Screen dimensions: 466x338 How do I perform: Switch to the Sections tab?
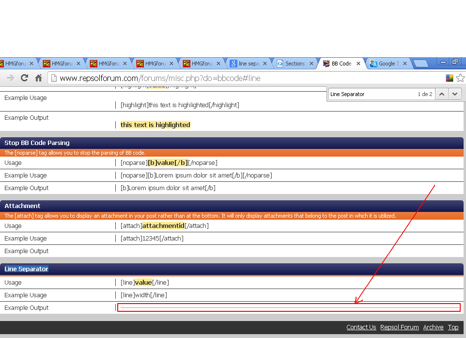pos(294,64)
